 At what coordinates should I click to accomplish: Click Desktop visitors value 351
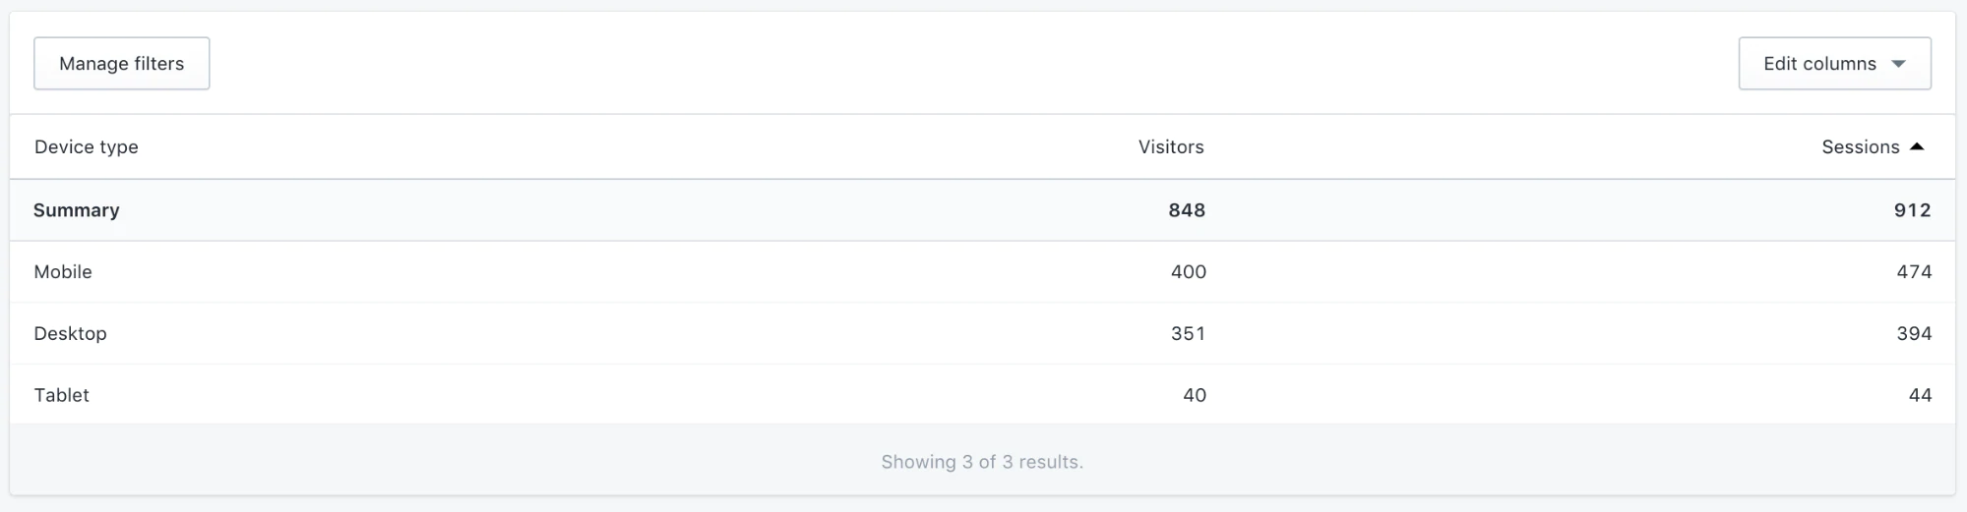coord(1188,334)
